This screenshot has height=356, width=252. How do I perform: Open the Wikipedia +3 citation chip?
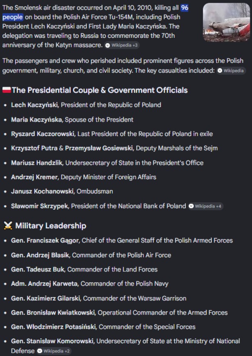tap(122, 45)
